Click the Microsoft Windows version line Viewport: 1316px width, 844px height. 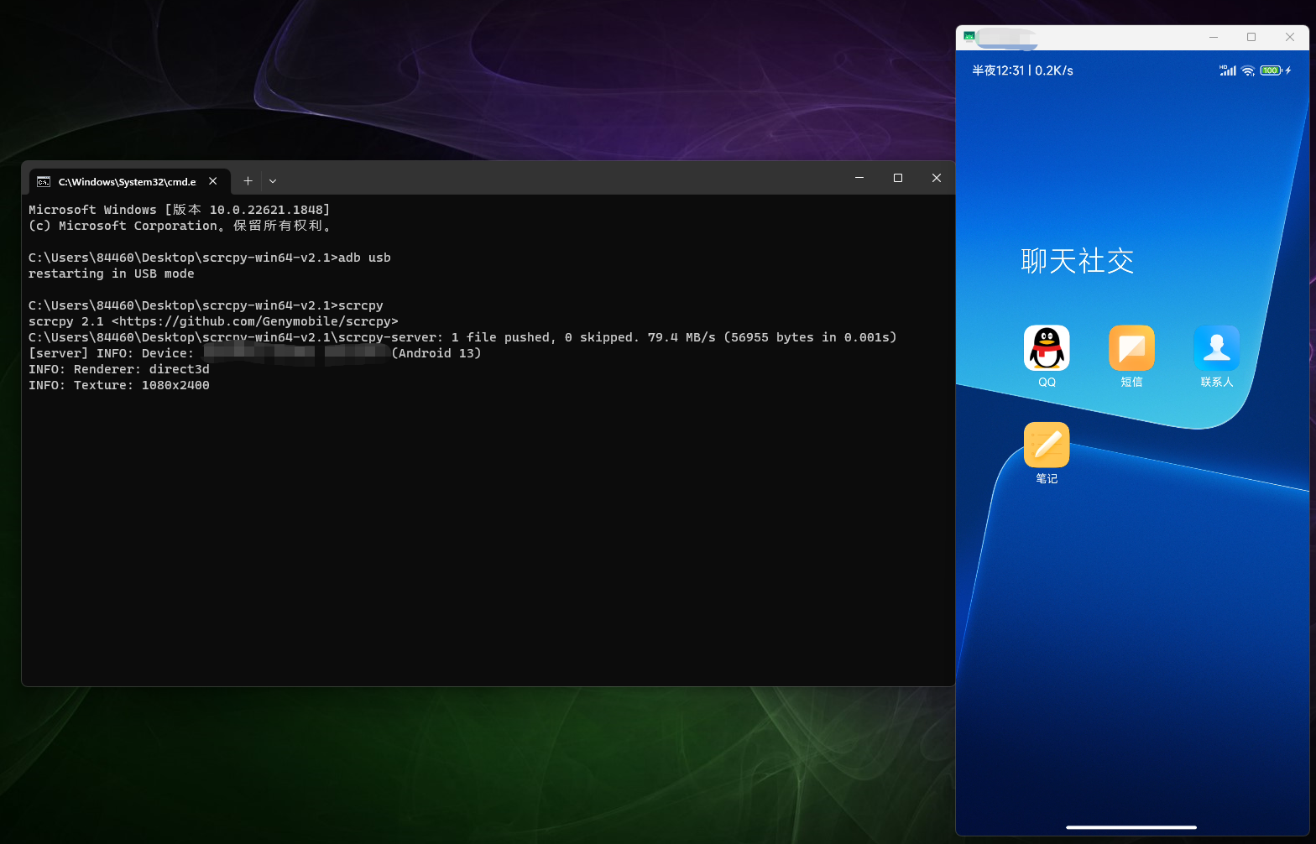180,210
